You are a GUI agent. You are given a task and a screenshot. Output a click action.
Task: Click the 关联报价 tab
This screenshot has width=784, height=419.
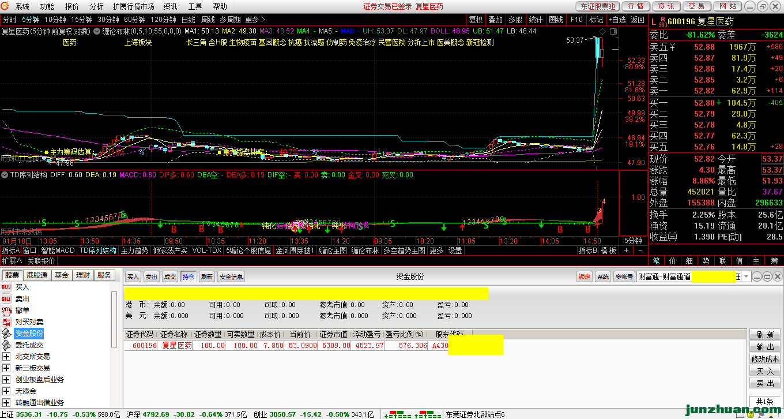tap(42, 260)
